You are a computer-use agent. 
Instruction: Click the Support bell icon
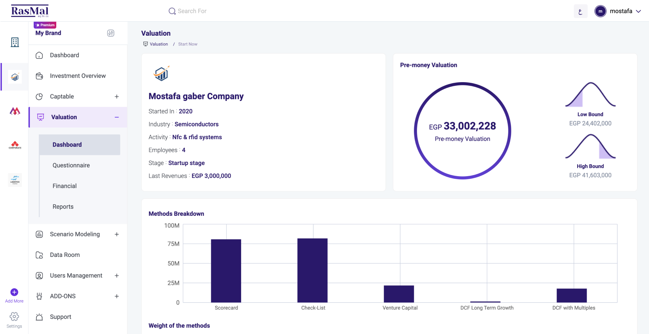point(39,317)
